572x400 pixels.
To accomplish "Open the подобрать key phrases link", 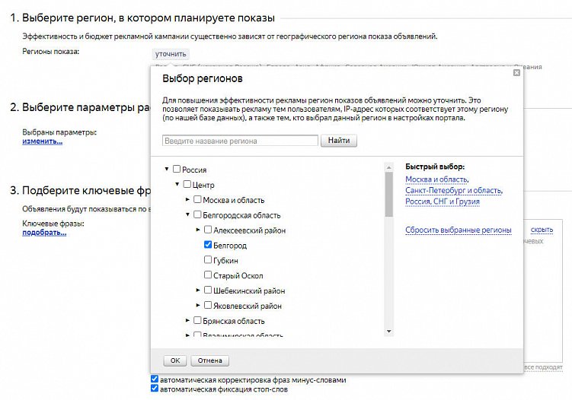I will click(x=43, y=233).
